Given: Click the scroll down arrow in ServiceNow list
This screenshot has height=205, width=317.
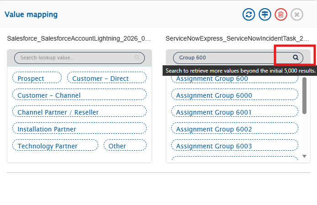Looking at the screenshot, I should 305,156.
